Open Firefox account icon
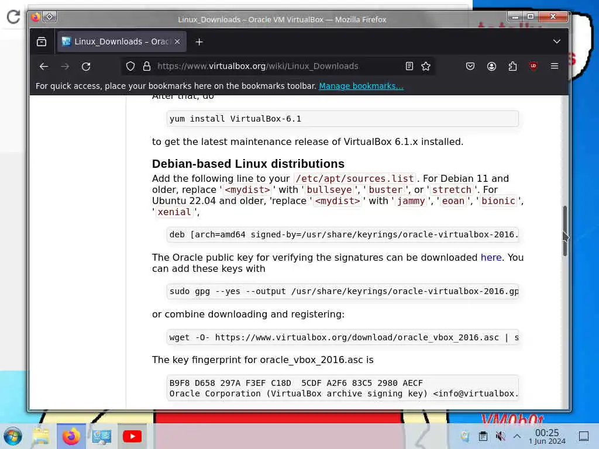Image resolution: width=599 pixels, height=449 pixels. (491, 67)
